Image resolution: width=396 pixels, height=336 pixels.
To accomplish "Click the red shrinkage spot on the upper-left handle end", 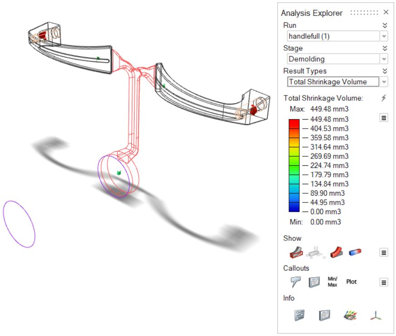I will pos(43,35).
